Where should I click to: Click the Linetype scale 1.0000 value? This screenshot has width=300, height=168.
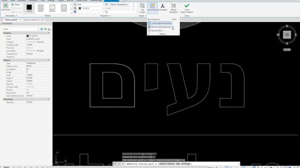coord(38,45)
